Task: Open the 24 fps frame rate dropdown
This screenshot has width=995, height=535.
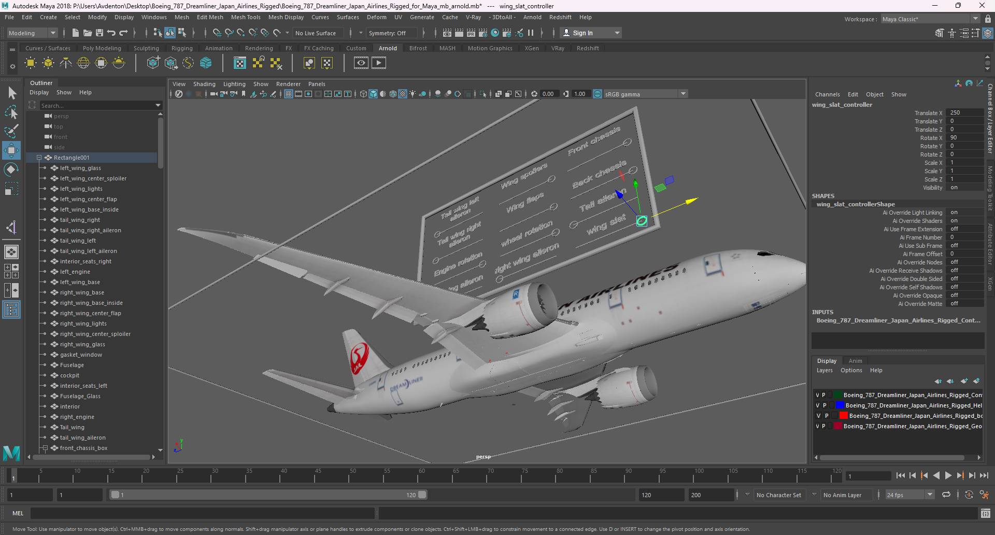Action: pos(909,495)
